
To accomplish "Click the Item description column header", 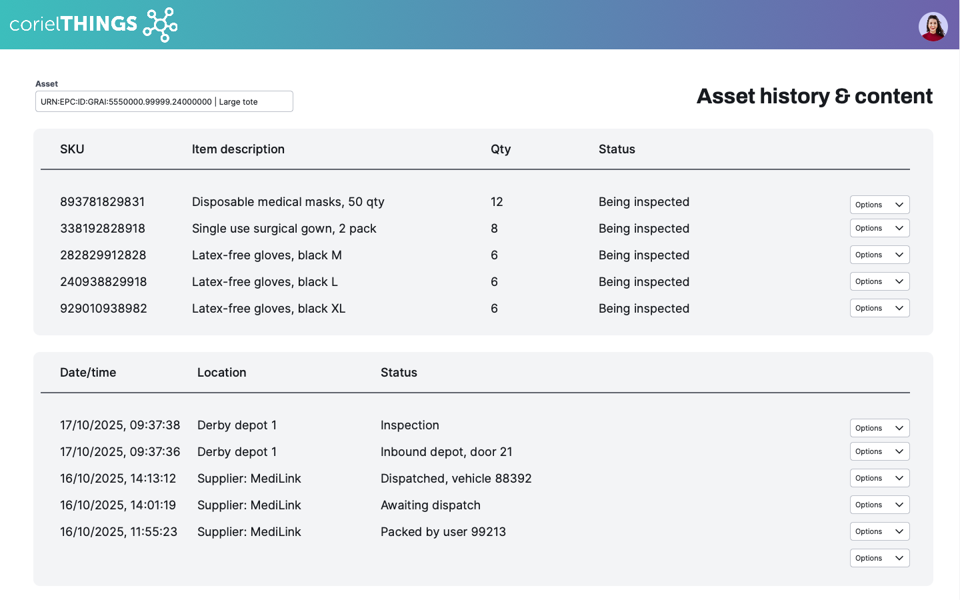I will click(x=238, y=149).
